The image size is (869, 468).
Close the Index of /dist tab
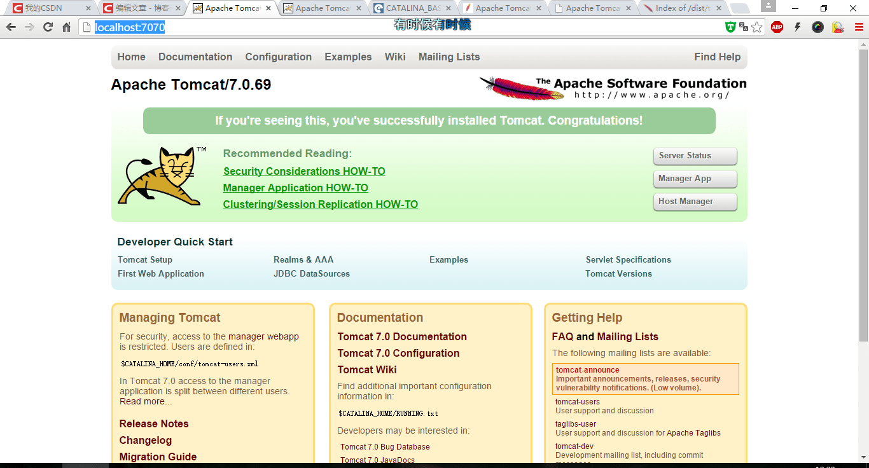tap(720, 8)
